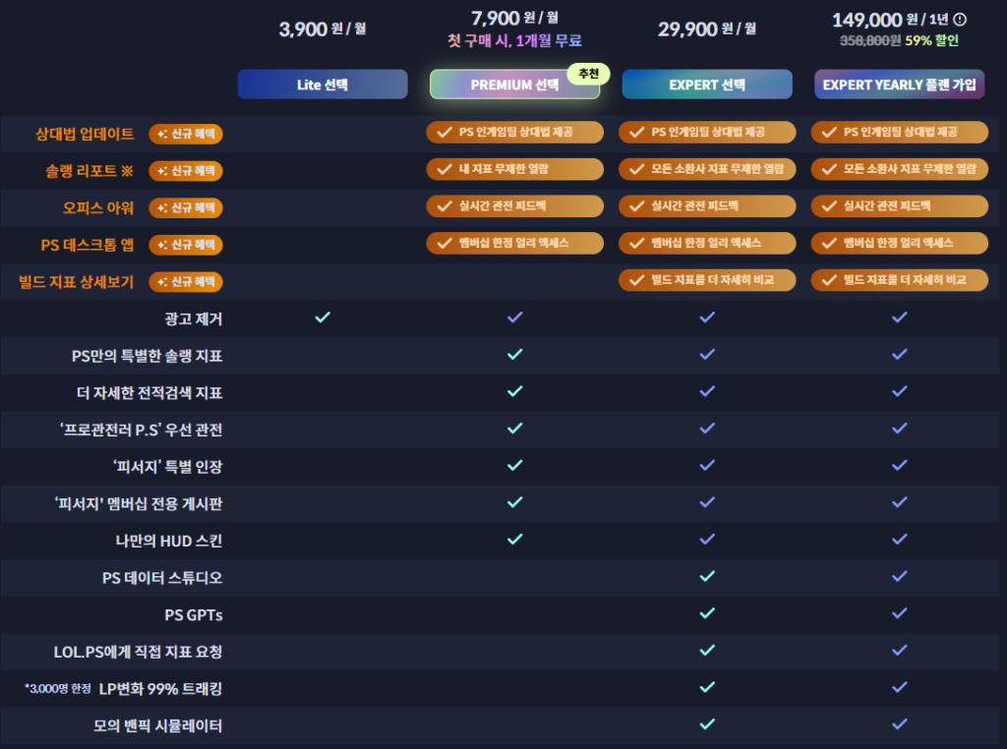
Task: Click Expert Yearly's 빌드 지표를 더 자세히 비교 pill
Action: click(899, 280)
